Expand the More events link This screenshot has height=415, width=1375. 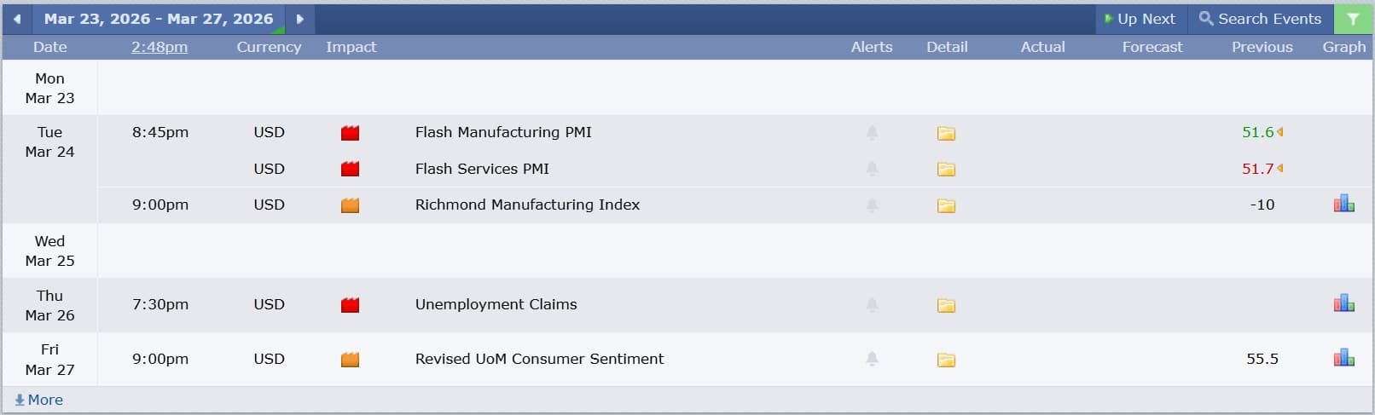click(x=39, y=400)
